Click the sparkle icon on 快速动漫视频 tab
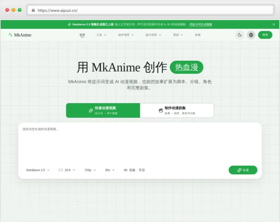Viewport: 280px width, 222px height. point(91,110)
